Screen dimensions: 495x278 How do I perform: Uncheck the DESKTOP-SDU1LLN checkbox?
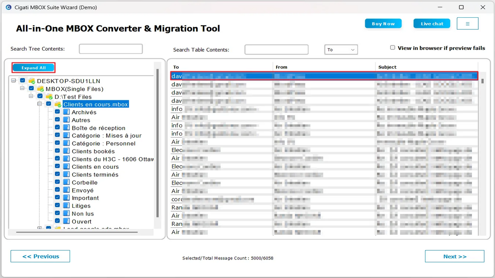click(23, 81)
